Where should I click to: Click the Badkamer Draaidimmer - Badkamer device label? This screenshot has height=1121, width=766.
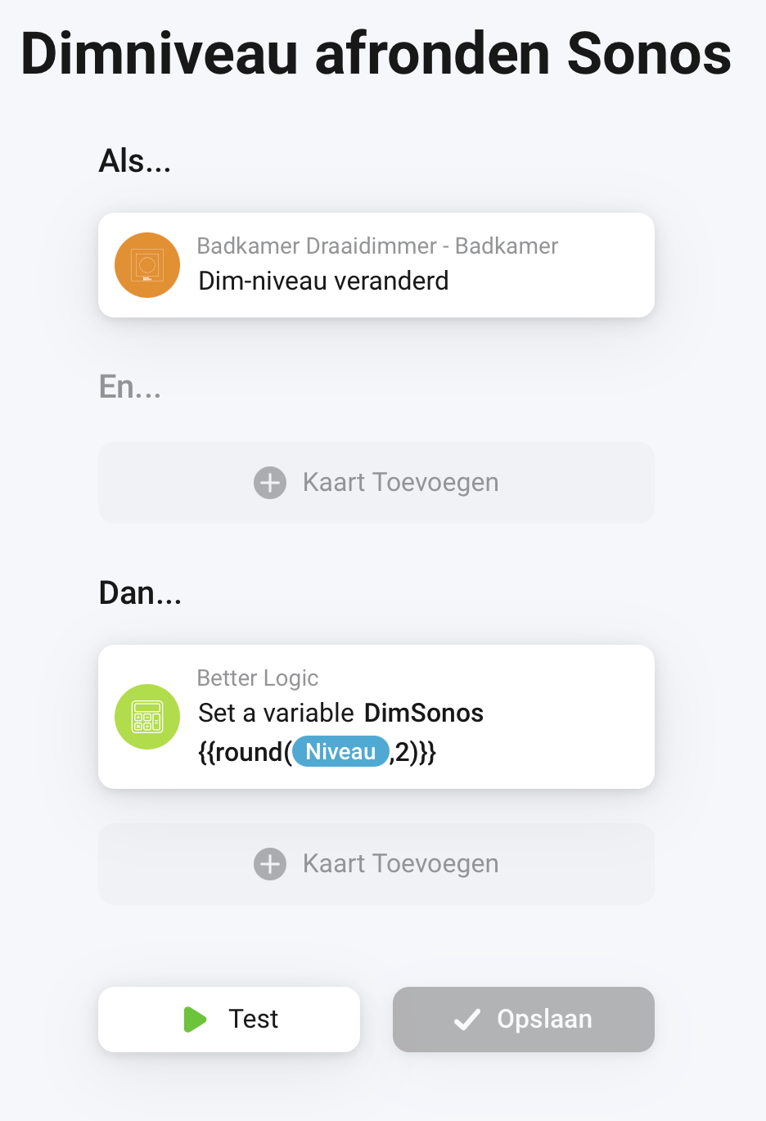point(377,245)
